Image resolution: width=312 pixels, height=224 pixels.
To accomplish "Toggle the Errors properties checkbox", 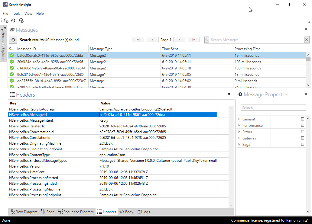I will coord(302,132).
